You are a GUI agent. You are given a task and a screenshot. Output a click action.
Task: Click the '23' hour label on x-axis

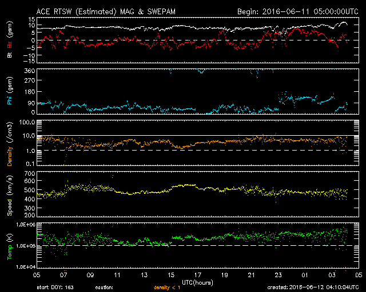pos(279,275)
